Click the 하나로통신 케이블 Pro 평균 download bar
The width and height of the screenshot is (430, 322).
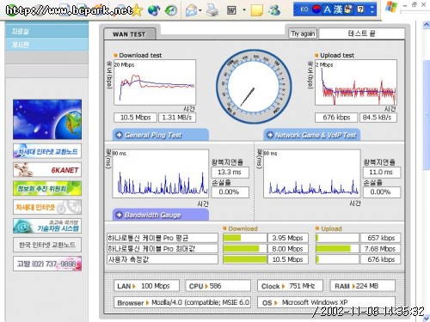point(244,238)
